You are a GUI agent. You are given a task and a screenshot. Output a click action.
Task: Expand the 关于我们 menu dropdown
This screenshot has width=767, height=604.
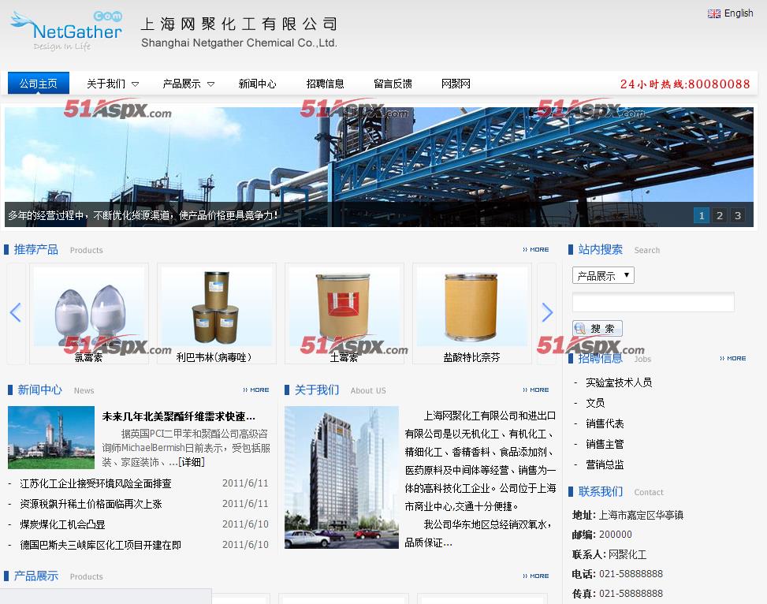[135, 84]
